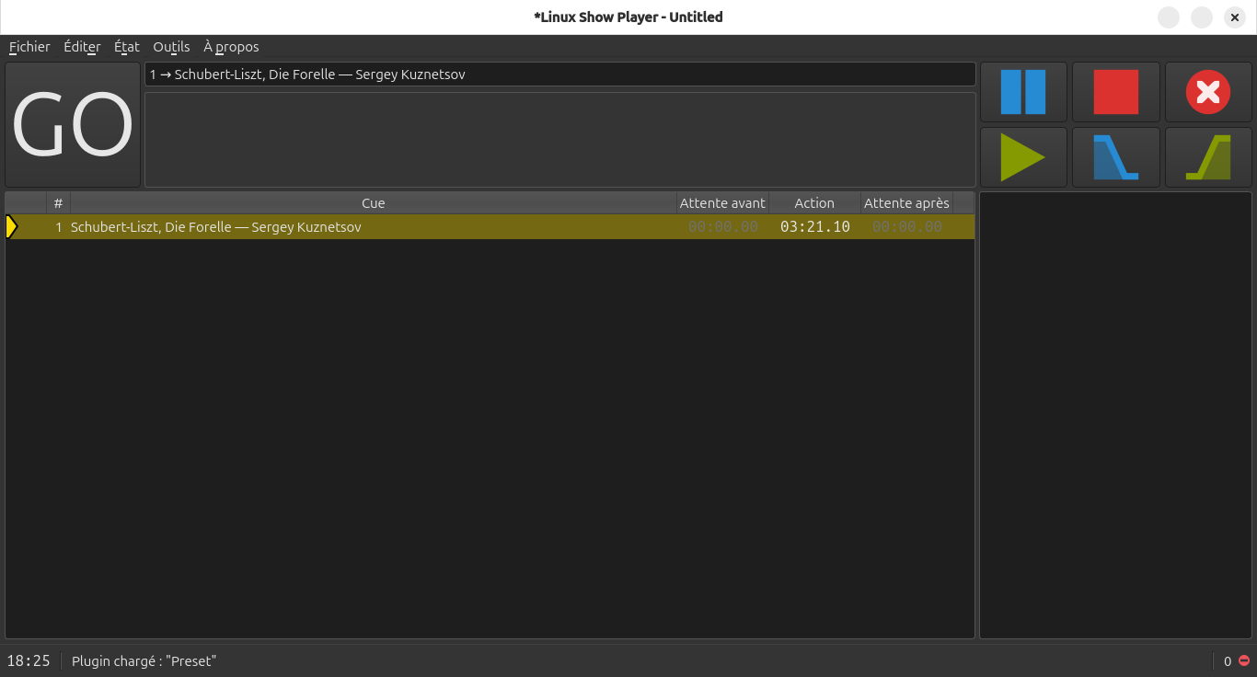Viewport: 1257px width, 677px height.
Task: Click the Action column header
Action: coord(814,203)
